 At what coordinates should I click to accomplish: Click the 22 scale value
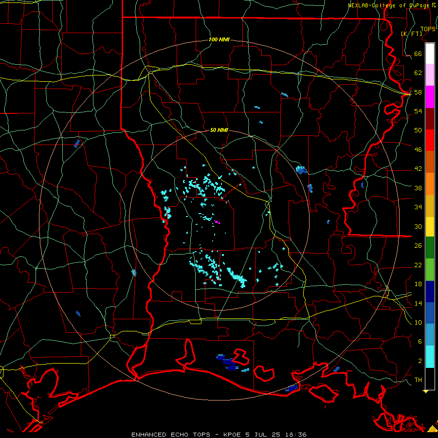click(418, 265)
